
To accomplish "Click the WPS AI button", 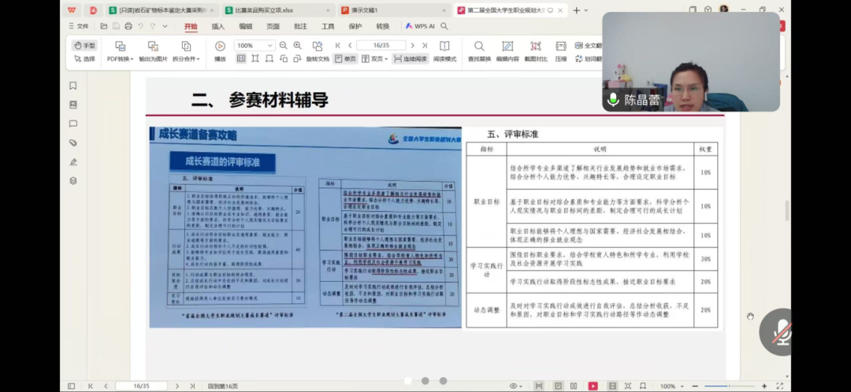I will point(420,26).
